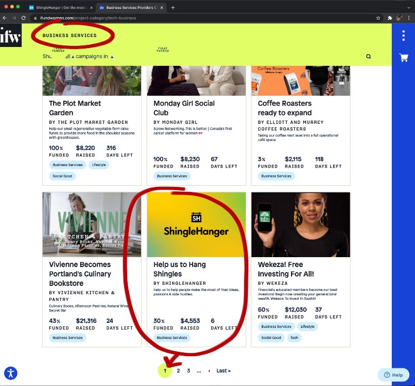Click the ShingleHanger campaign image
The image size is (415, 386).
(x=196, y=225)
